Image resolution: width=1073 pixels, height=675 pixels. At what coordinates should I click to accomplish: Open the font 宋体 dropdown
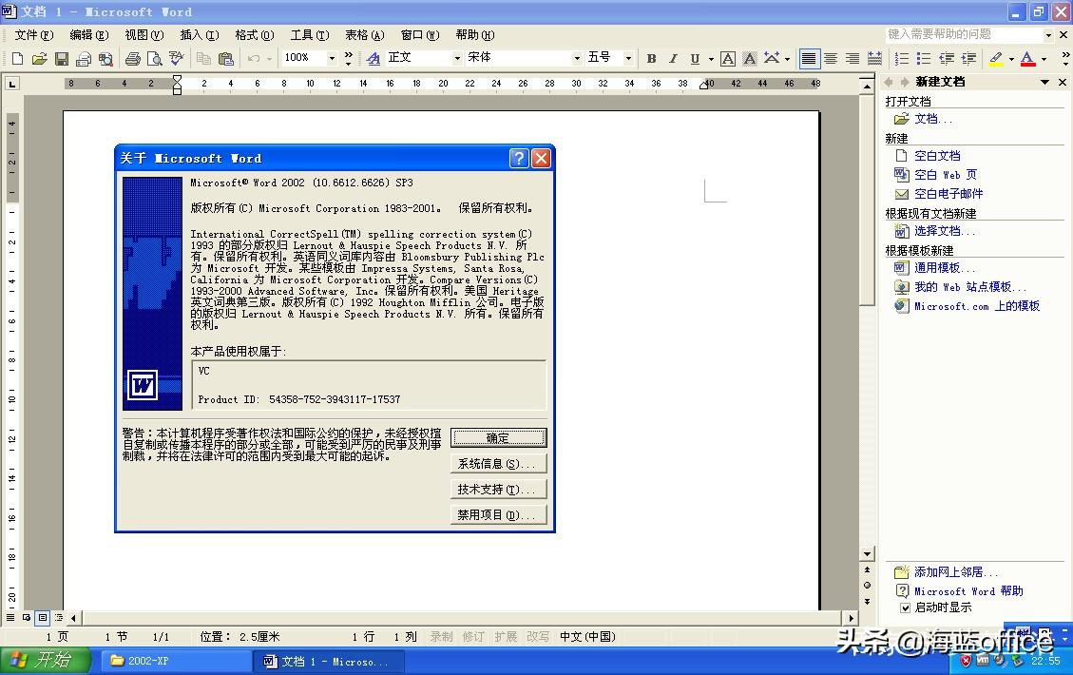[x=577, y=58]
